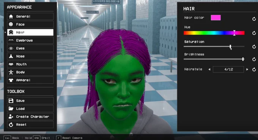The width and height of the screenshot is (258, 140).
Task: Click the Nose icon
Action: [x=11, y=56]
